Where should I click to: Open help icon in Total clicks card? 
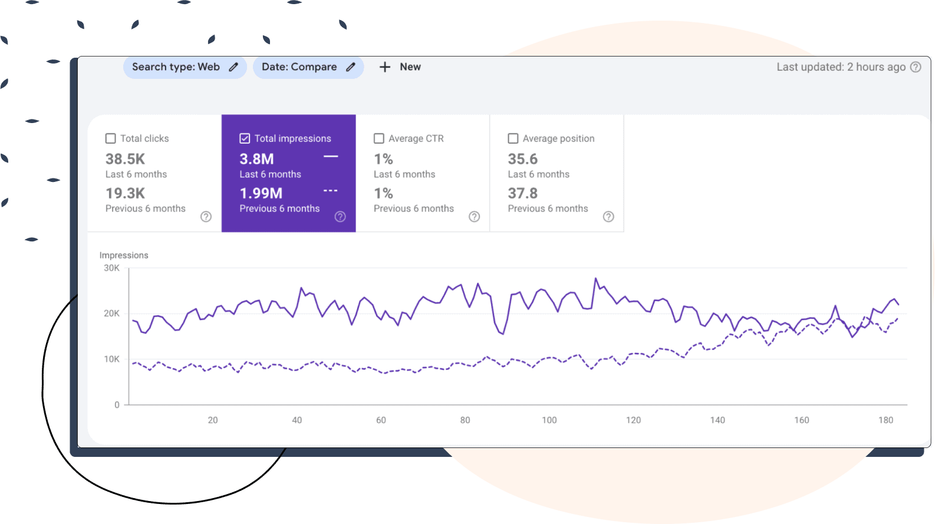tap(206, 217)
